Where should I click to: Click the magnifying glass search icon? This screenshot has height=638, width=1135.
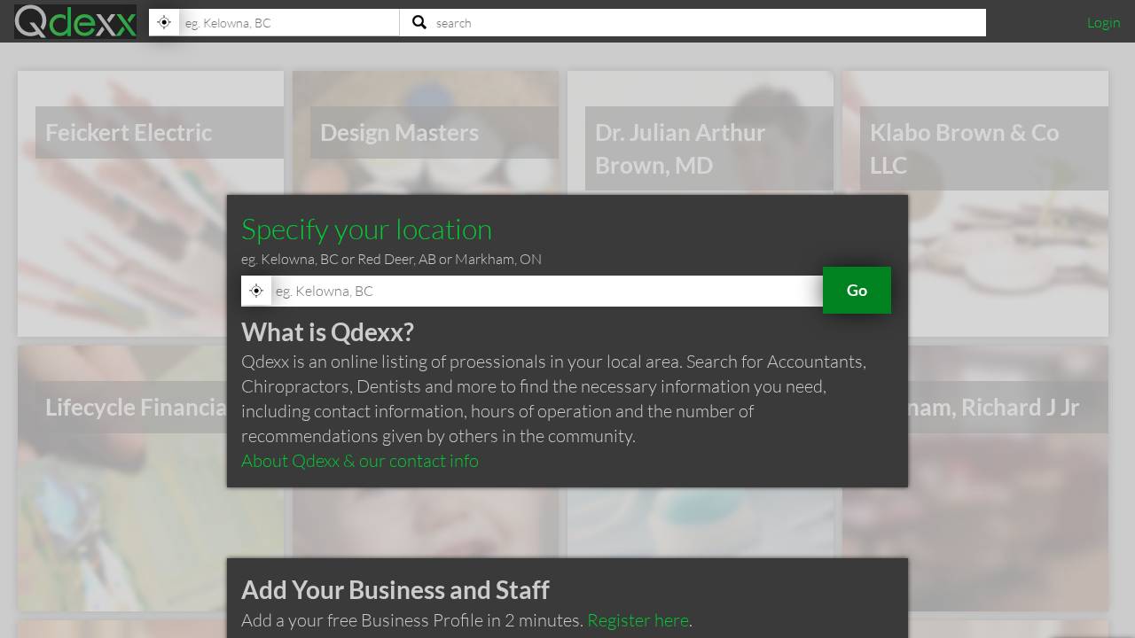tap(419, 22)
